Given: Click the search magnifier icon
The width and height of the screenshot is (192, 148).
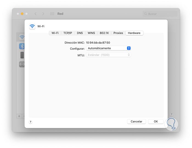Looking at the screenshot, I should point(145,14).
